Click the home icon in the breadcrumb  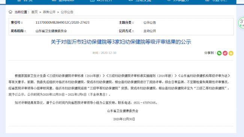[x=11, y=12]
